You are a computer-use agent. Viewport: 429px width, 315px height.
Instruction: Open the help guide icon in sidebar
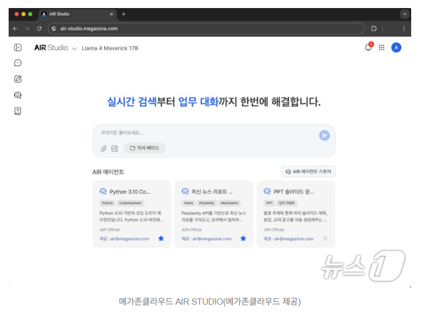18,111
